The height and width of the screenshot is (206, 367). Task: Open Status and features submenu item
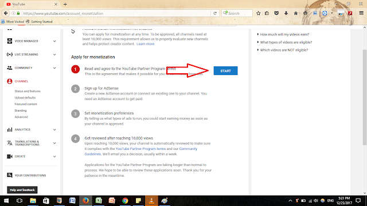(28, 92)
